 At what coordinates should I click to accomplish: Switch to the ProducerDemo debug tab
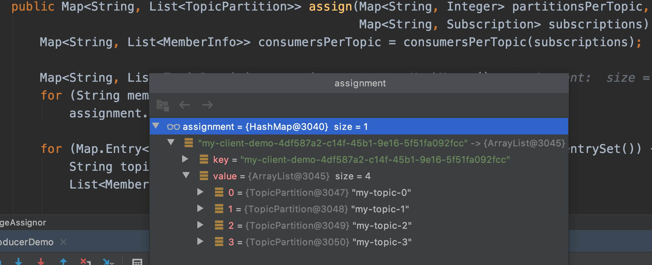(x=26, y=242)
